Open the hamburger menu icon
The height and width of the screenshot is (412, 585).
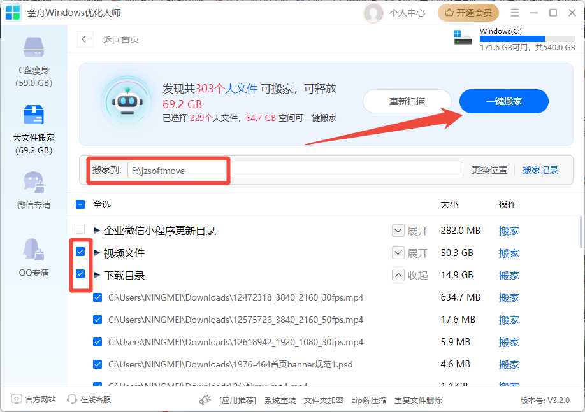point(515,13)
